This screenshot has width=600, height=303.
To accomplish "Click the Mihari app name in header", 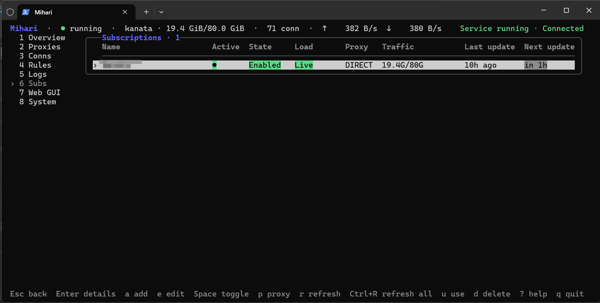I will tap(24, 28).
